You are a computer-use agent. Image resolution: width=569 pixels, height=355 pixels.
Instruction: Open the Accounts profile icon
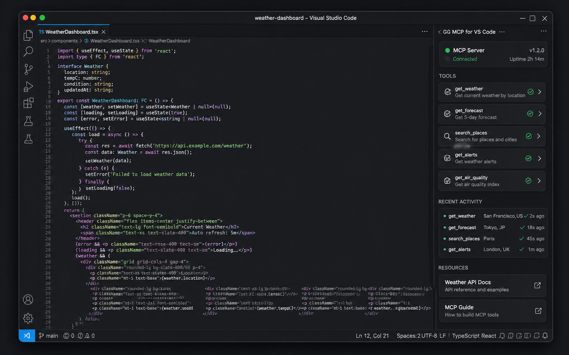point(28,300)
